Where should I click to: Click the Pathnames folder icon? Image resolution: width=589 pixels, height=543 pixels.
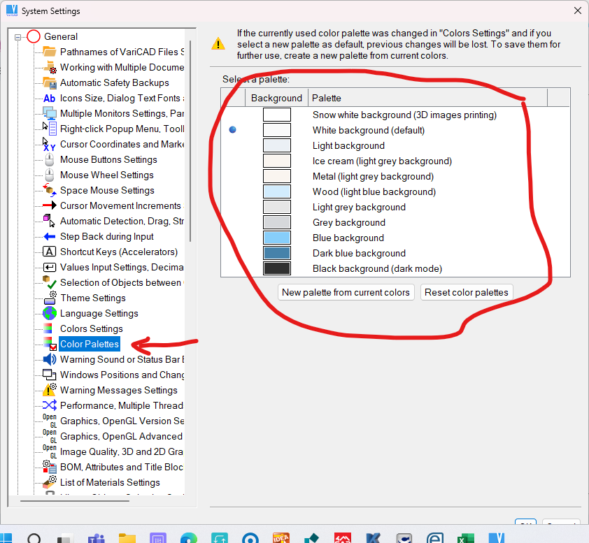point(49,52)
